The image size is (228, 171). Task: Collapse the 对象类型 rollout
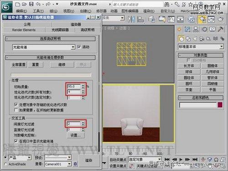pos(201,55)
